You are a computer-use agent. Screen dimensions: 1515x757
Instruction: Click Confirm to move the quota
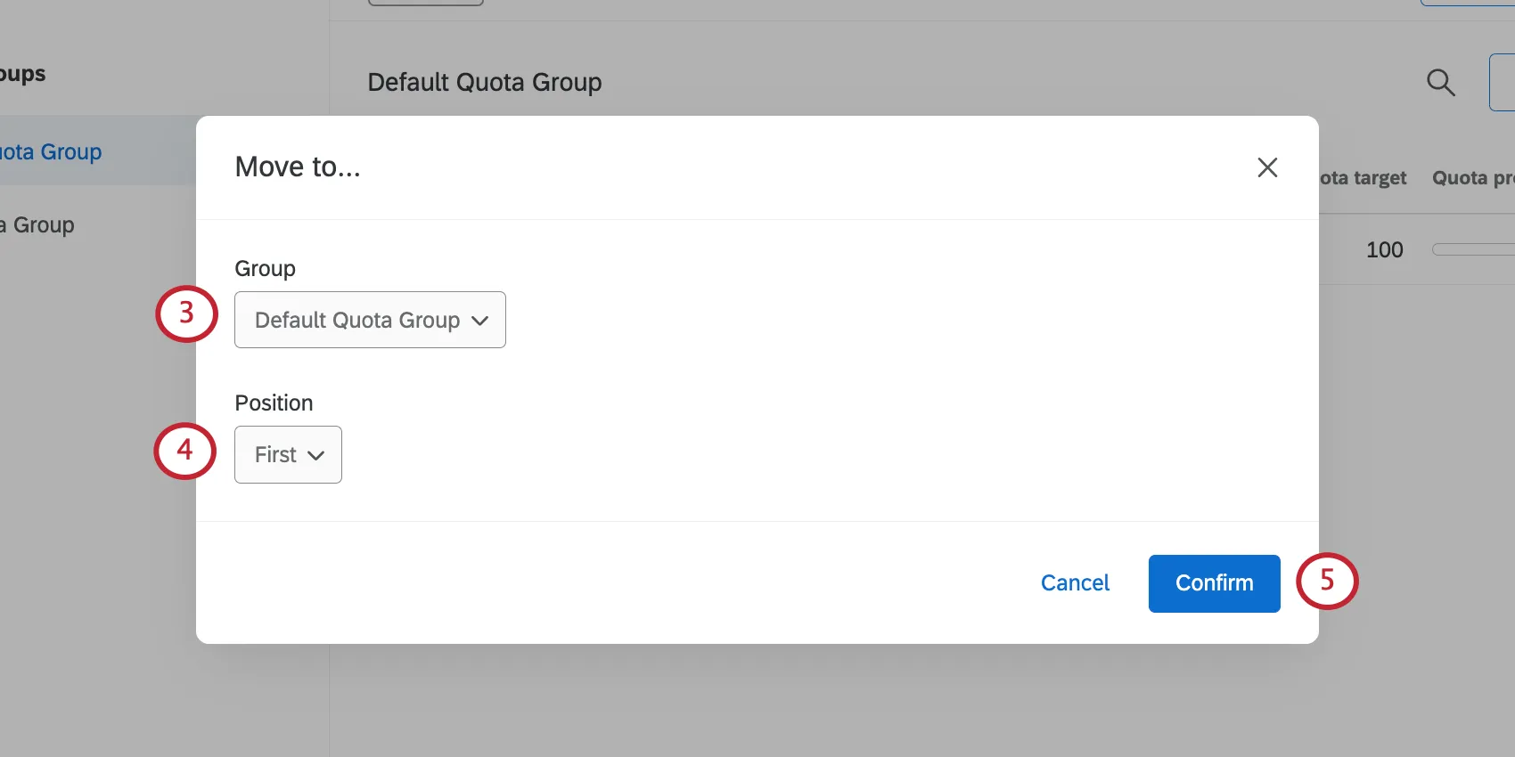pos(1213,583)
